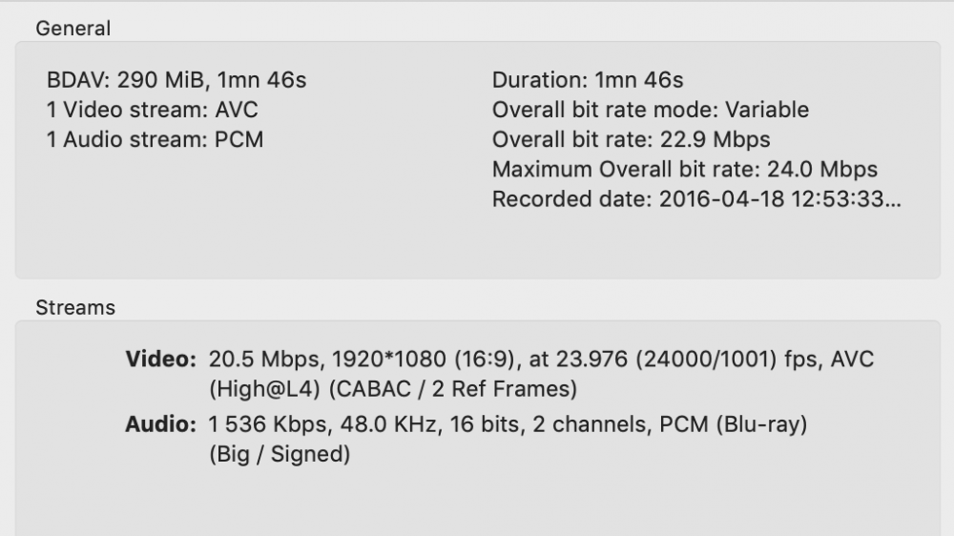954x536 pixels.
Task: Click Overall bit rate mode: Variable
Action: pos(650,110)
